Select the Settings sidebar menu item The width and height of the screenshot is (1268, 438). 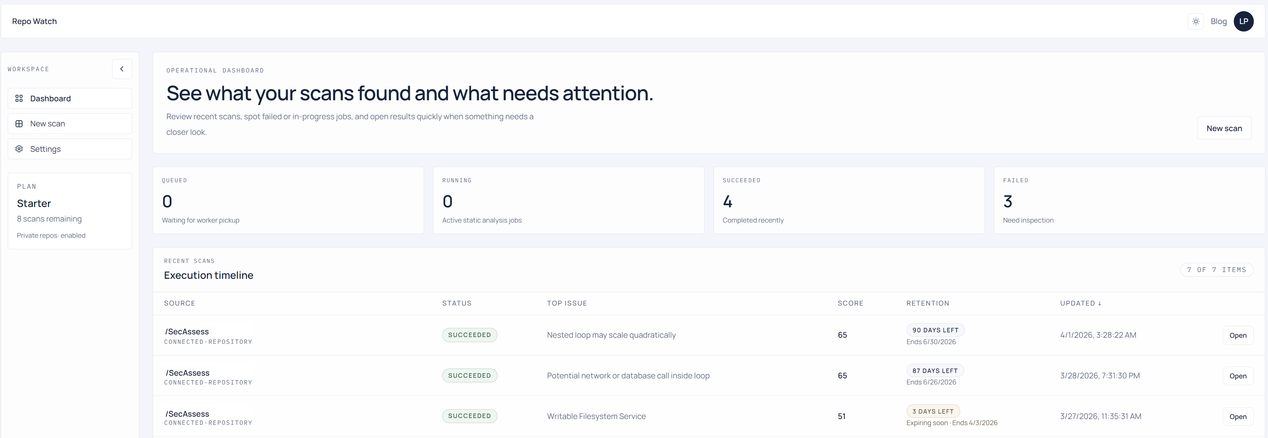[x=70, y=149]
